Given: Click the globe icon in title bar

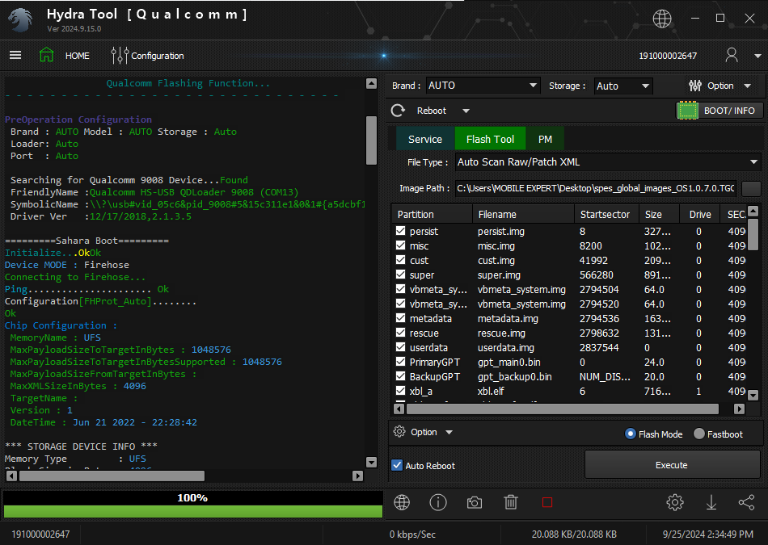Looking at the screenshot, I should [x=662, y=19].
